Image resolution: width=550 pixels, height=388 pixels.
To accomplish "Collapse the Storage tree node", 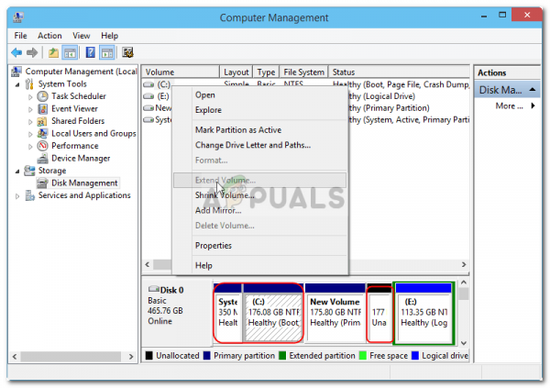I will 17,172.
